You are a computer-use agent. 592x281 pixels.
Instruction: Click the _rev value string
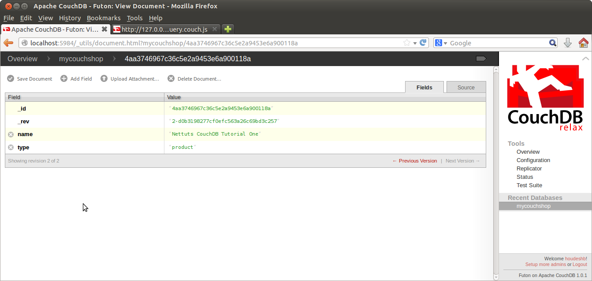click(224, 121)
